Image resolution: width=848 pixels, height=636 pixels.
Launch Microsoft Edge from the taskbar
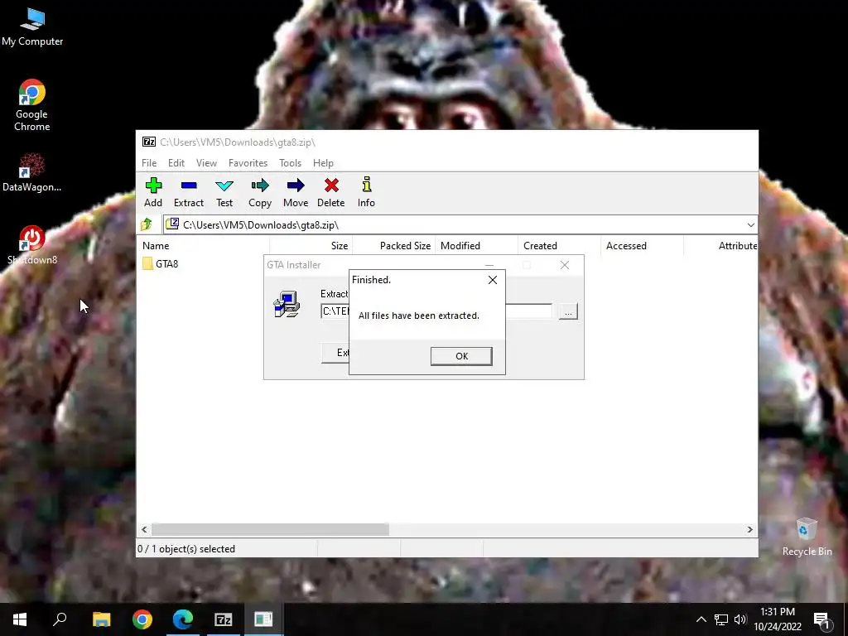[183, 619]
